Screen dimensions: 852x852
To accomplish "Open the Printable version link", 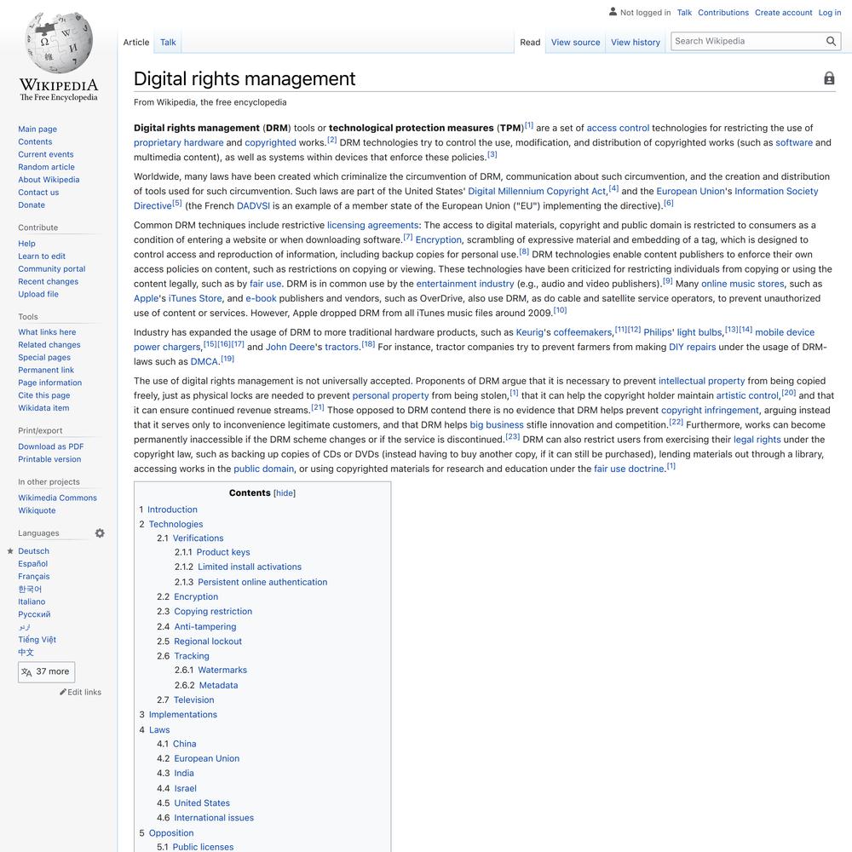I will (49, 459).
